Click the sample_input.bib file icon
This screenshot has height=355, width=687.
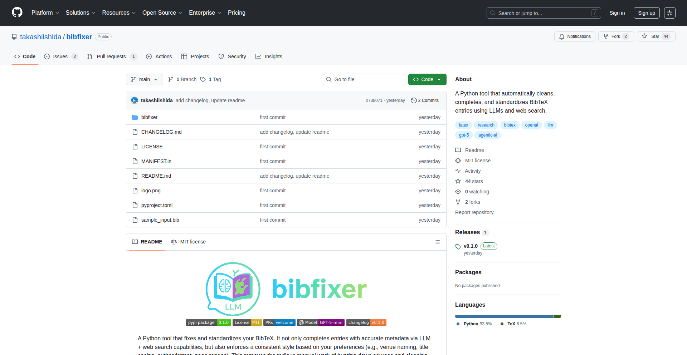click(x=135, y=220)
